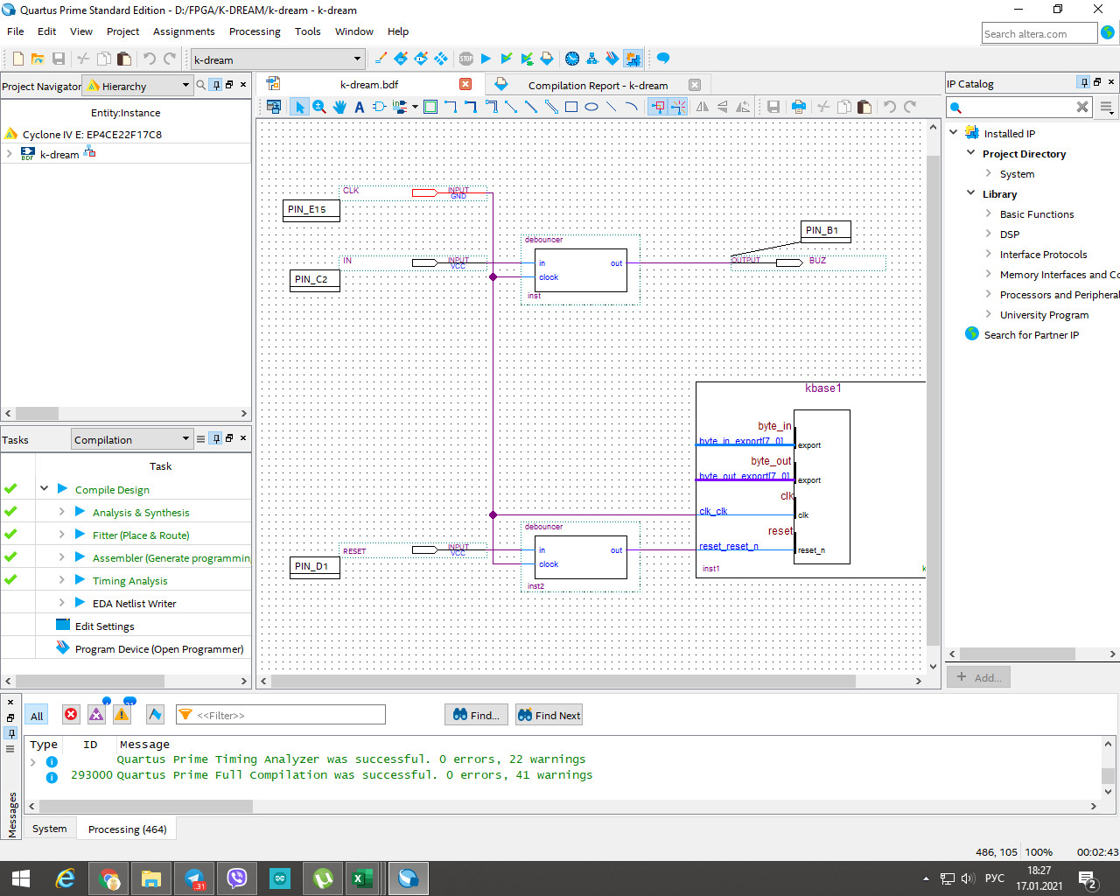Toggle the critical warning messages filter
The width and height of the screenshot is (1120, 896).
click(96, 715)
